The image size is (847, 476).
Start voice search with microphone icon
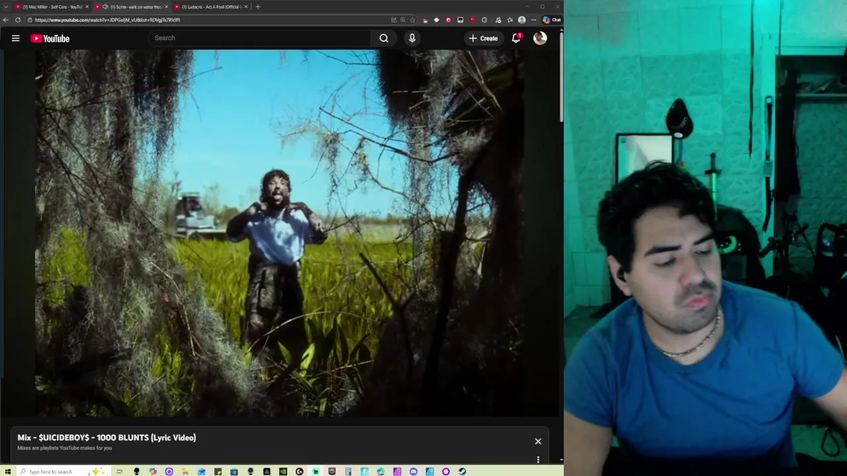412,38
